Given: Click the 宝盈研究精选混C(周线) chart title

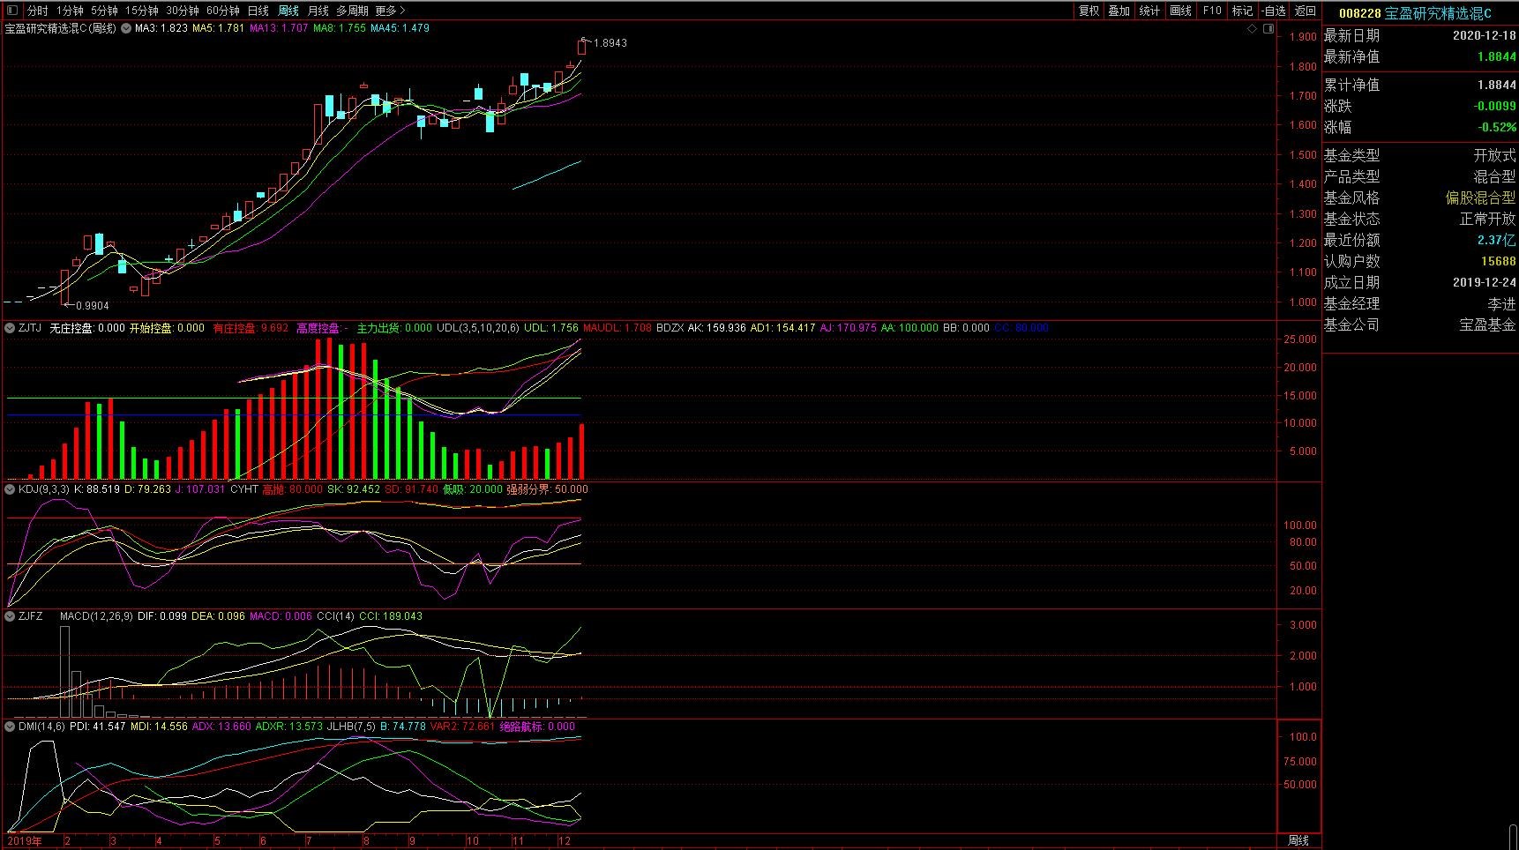Looking at the screenshot, I should [x=61, y=28].
